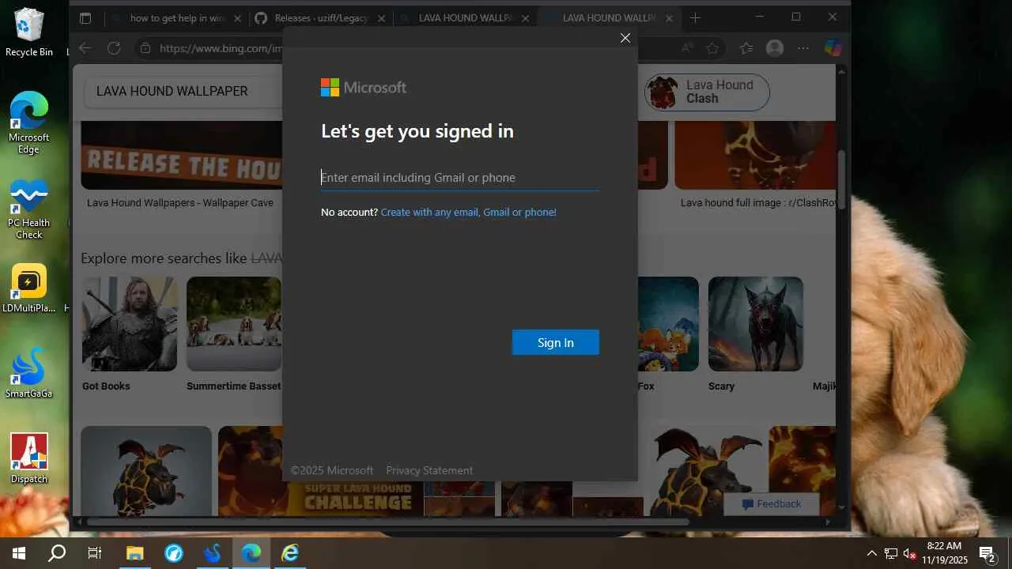Open the Privacy Statement link
The width and height of the screenshot is (1012, 569).
click(429, 470)
